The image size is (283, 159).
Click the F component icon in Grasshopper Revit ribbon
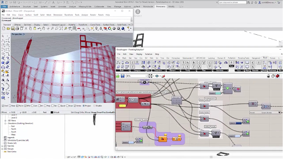click(232, 63)
